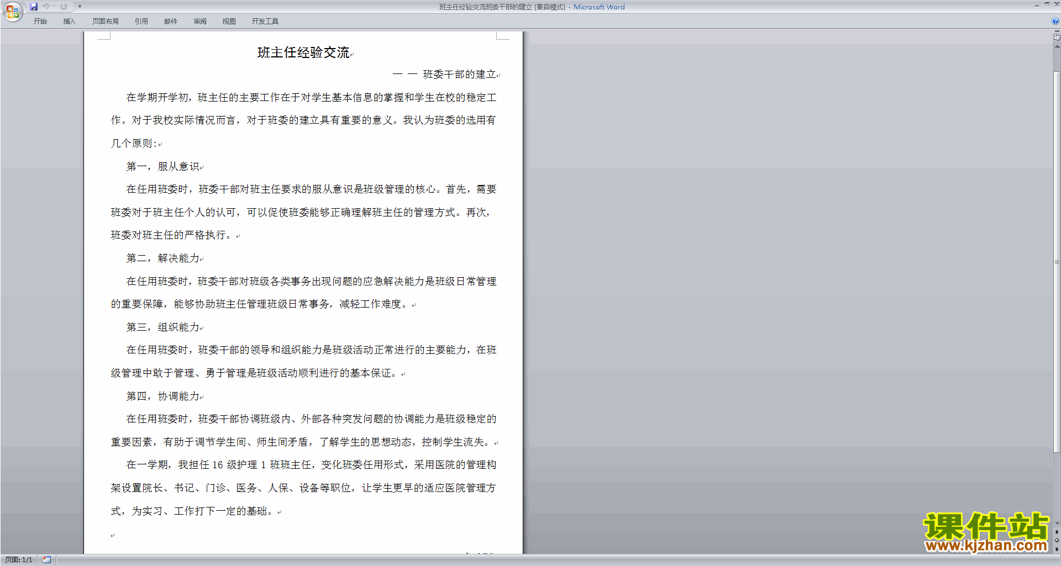The width and height of the screenshot is (1061, 566).
Task: Select the 开发工具 ribbon tab
Action: pos(265,22)
